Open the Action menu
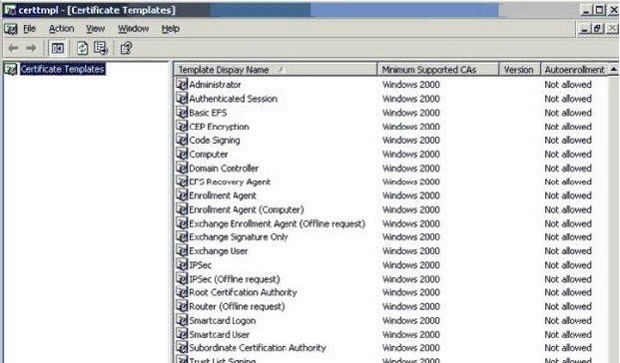The width and height of the screenshot is (620, 363). coord(61,29)
